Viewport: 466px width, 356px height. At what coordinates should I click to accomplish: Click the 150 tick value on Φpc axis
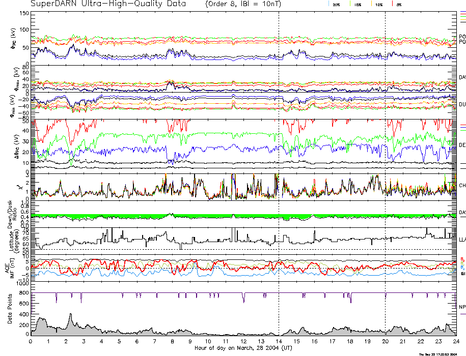coord(24,14)
